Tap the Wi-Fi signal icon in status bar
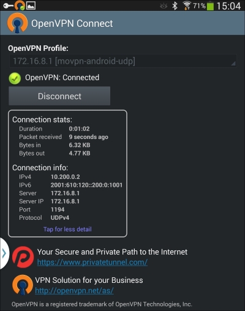This screenshot has height=311, width=245. [x=187, y=6]
